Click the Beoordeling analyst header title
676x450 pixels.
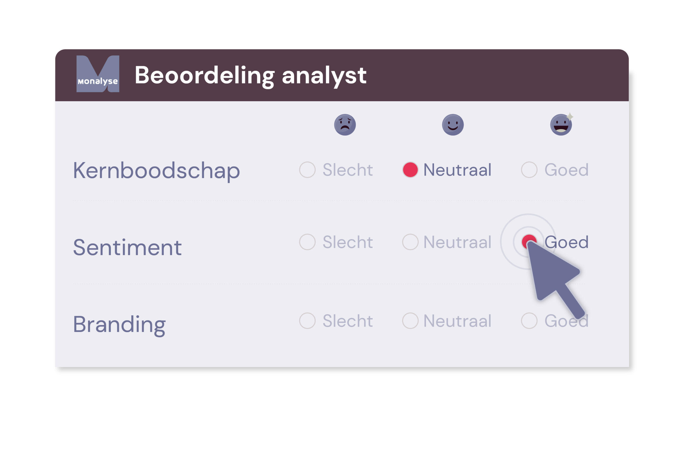(250, 75)
